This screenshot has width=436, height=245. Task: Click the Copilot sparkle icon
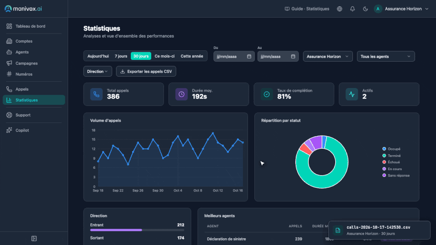pyautogui.click(x=9, y=130)
